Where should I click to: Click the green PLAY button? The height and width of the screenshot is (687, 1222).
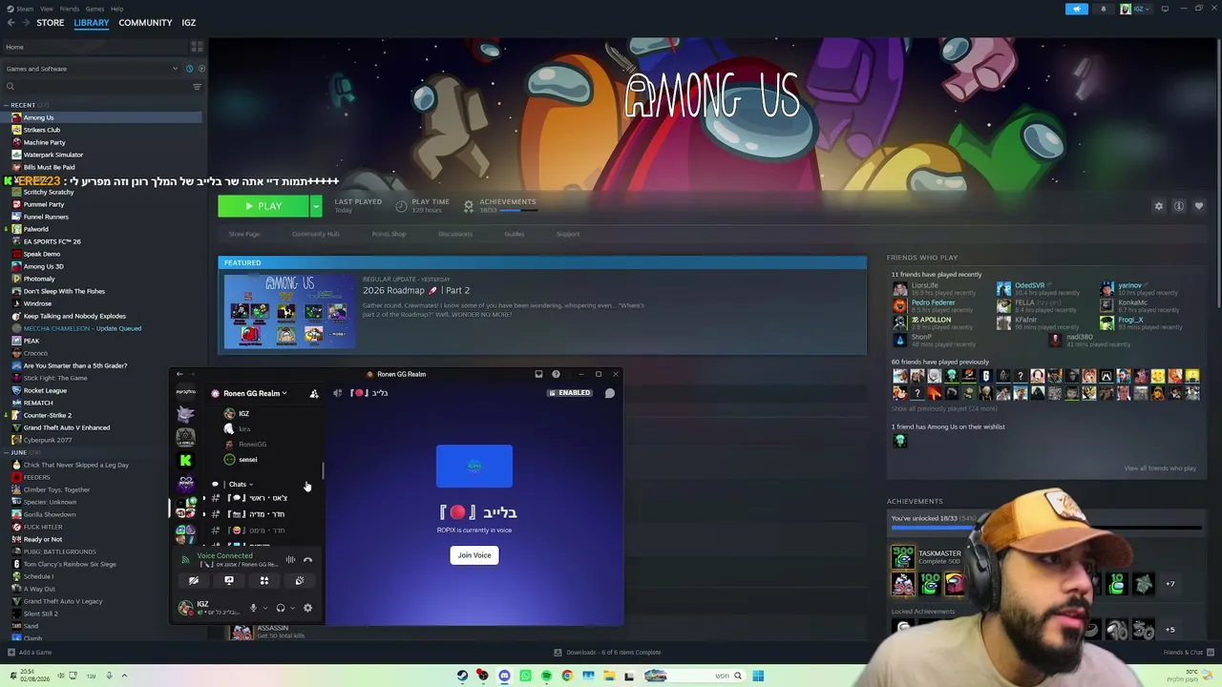pyautogui.click(x=263, y=206)
